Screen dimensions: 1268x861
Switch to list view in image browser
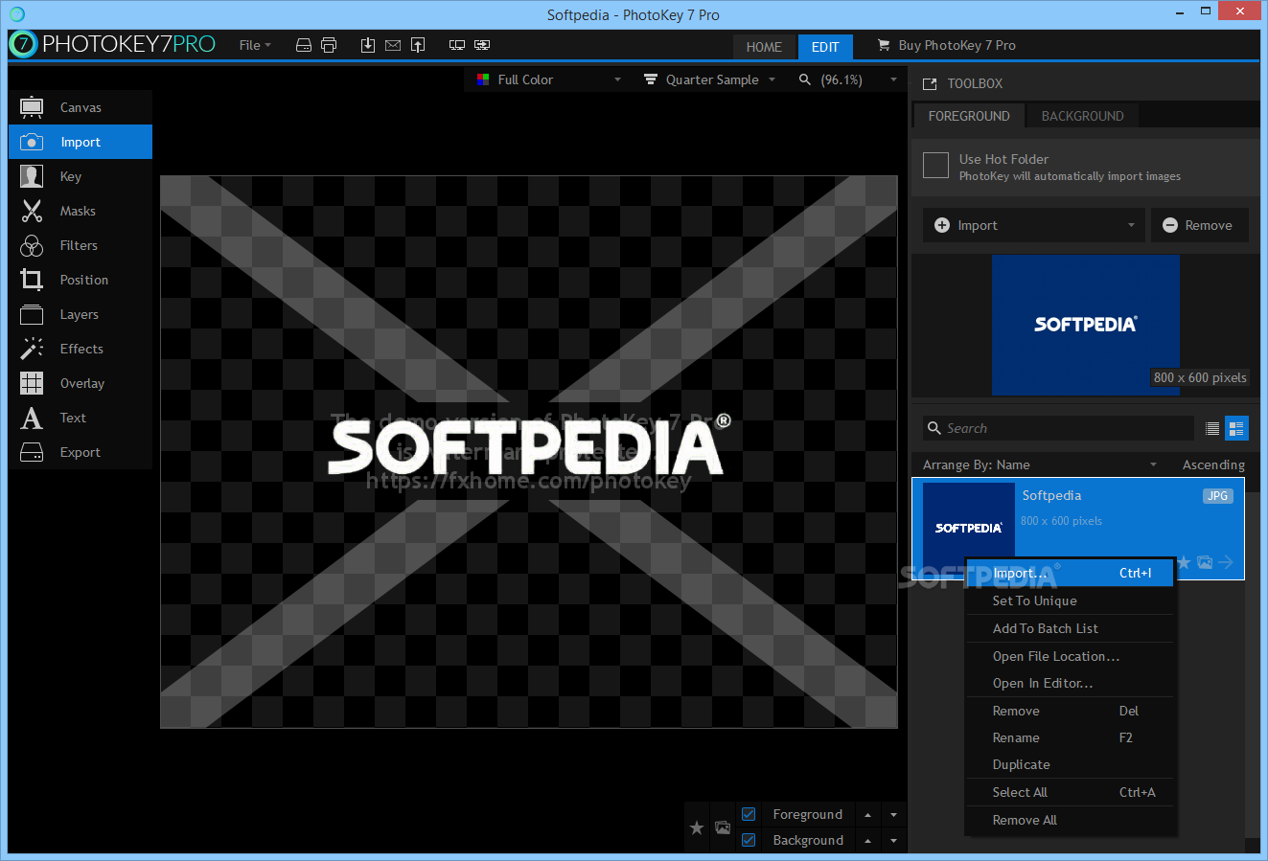click(x=1212, y=428)
